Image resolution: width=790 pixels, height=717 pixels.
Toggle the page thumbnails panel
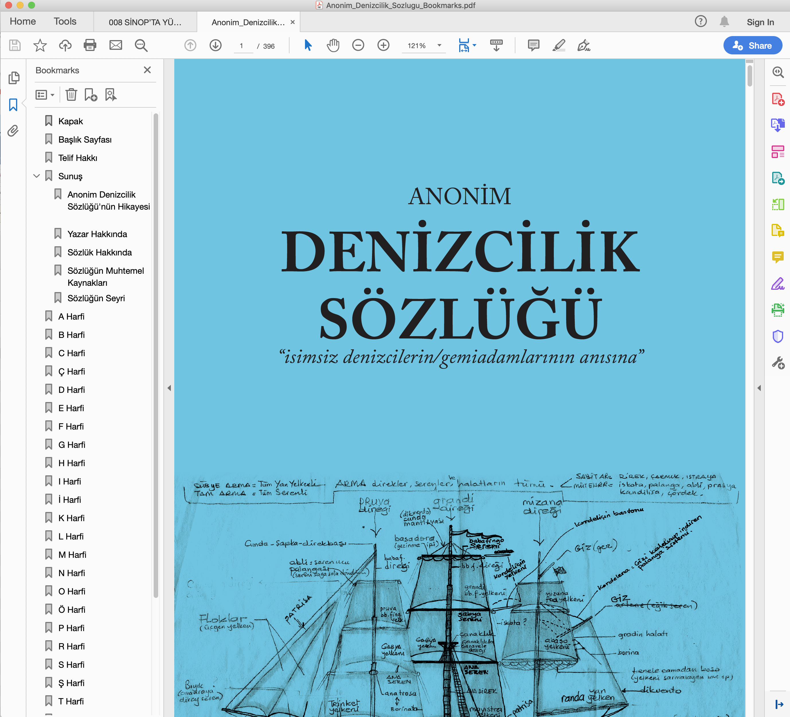(x=13, y=78)
